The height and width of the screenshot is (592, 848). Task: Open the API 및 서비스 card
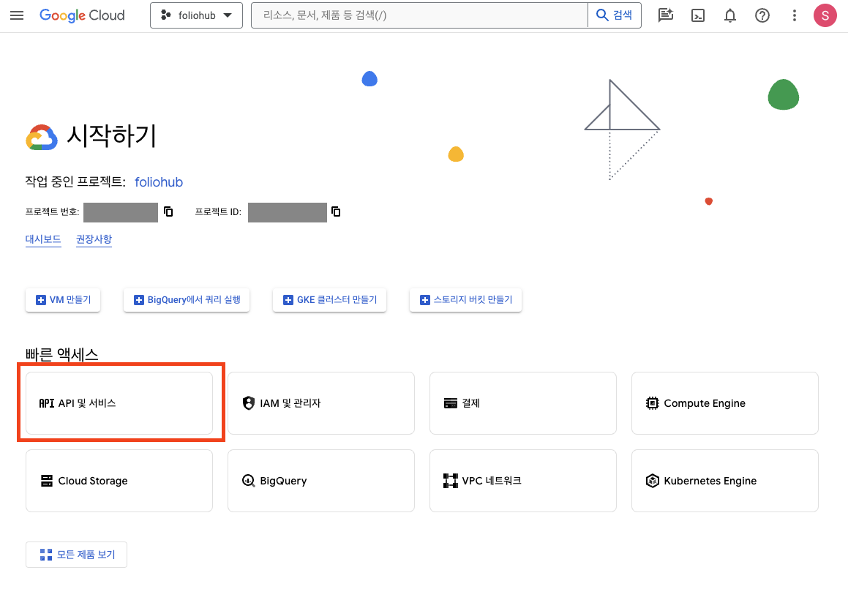(x=119, y=403)
